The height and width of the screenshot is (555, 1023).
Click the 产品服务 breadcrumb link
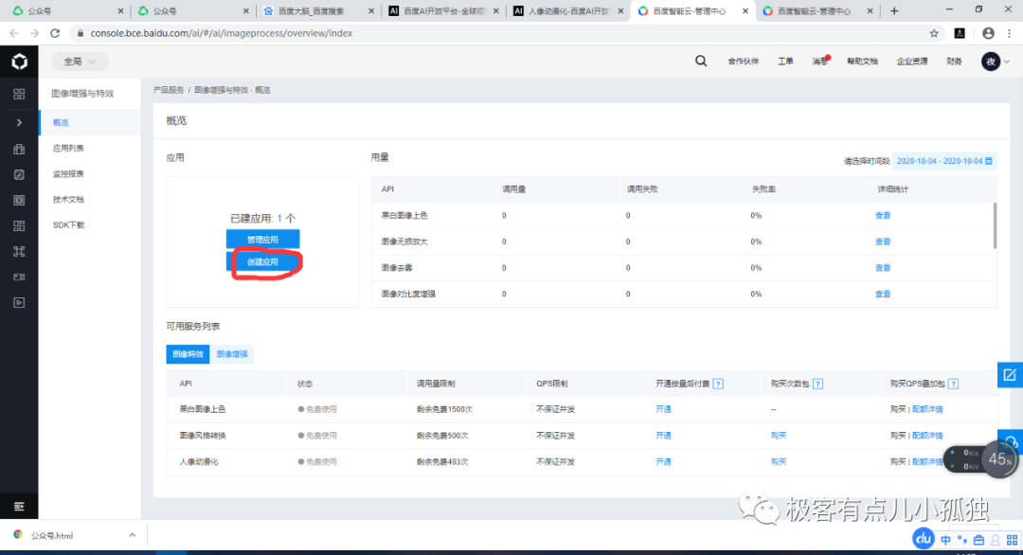point(169,90)
